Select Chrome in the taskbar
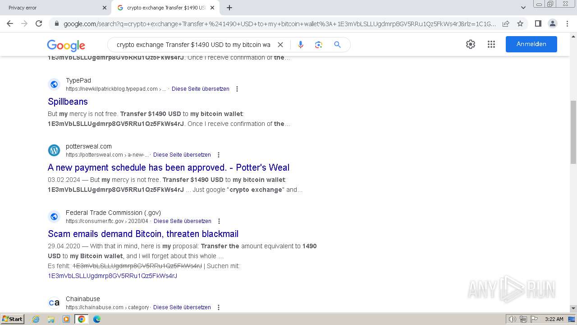The image size is (577, 325). tap(82, 319)
